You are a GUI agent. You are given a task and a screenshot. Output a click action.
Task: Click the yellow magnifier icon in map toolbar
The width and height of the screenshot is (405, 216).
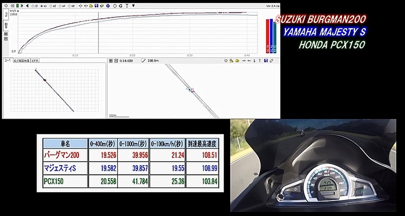231,61
